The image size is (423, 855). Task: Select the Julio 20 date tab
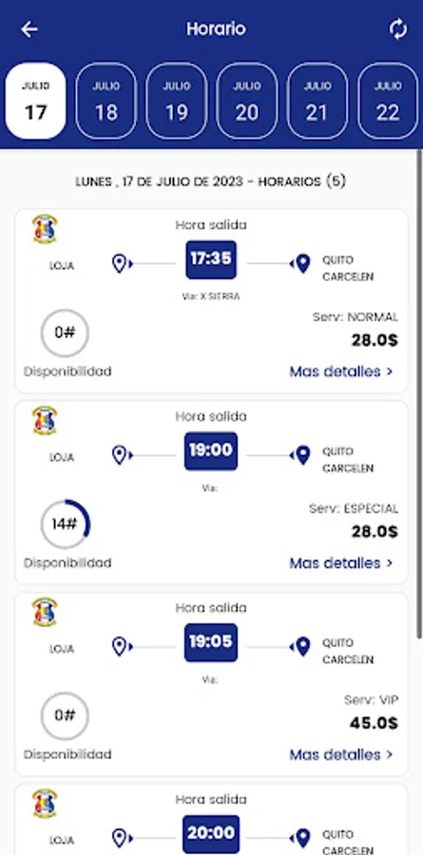tap(247, 101)
